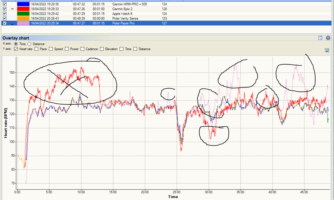Enable the Distance Y axis checkbox
This screenshot has width=334, height=200.
click(135, 49)
